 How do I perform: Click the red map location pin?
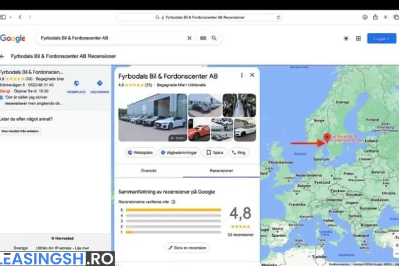tap(327, 137)
